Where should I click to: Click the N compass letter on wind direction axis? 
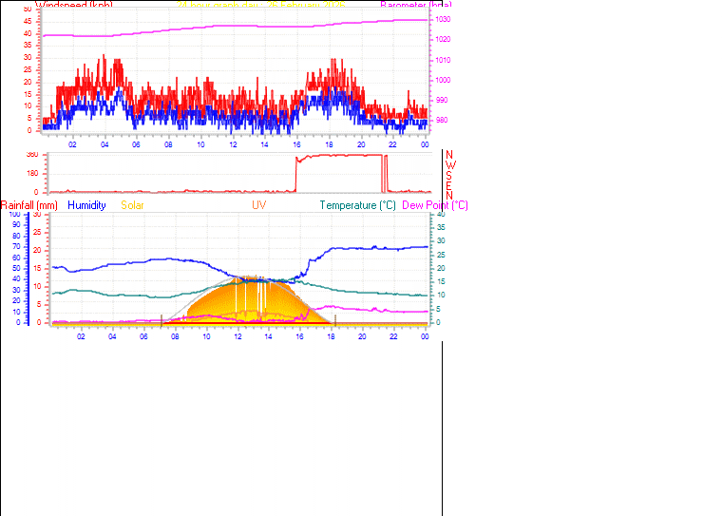pos(449,155)
